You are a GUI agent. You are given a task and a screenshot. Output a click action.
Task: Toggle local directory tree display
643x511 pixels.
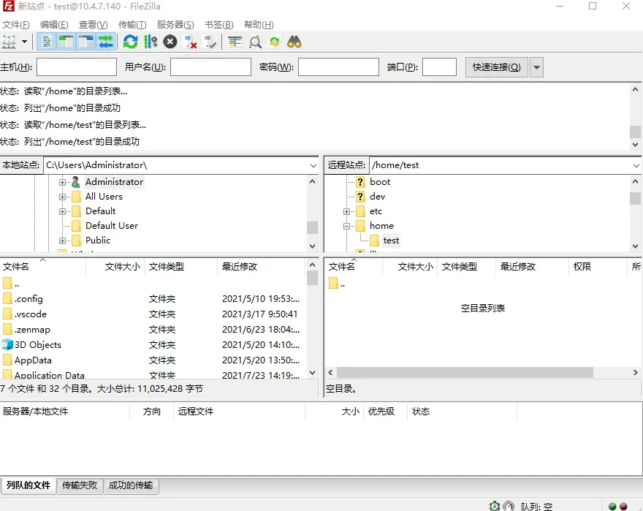click(66, 42)
